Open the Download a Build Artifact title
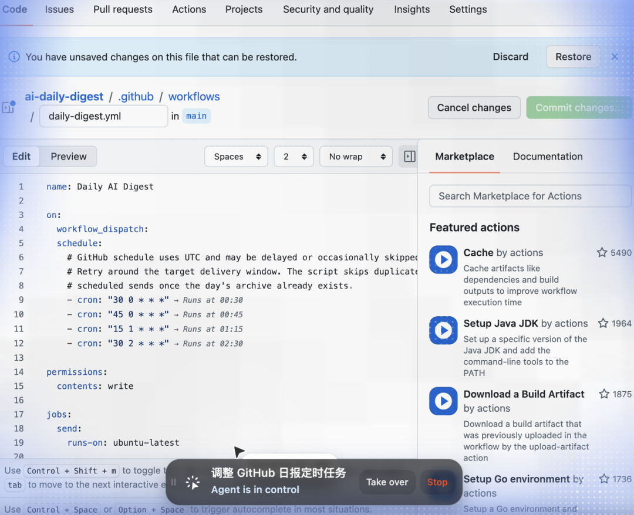This screenshot has width=634, height=515. 524,394
